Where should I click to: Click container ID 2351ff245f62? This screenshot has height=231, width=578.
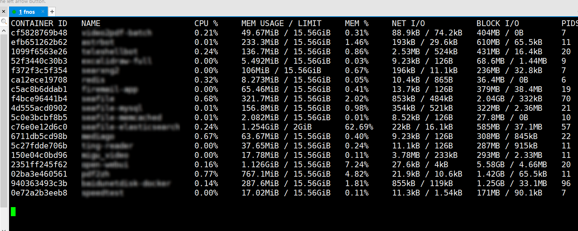(x=39, y=165)
